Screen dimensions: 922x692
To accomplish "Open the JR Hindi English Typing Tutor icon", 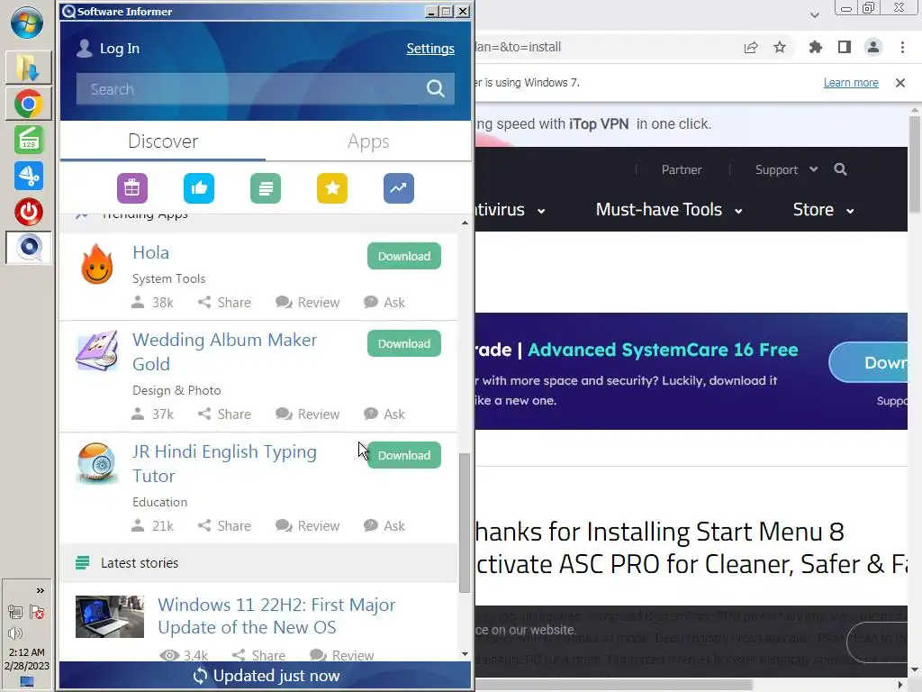I will (x=97, y=462).
